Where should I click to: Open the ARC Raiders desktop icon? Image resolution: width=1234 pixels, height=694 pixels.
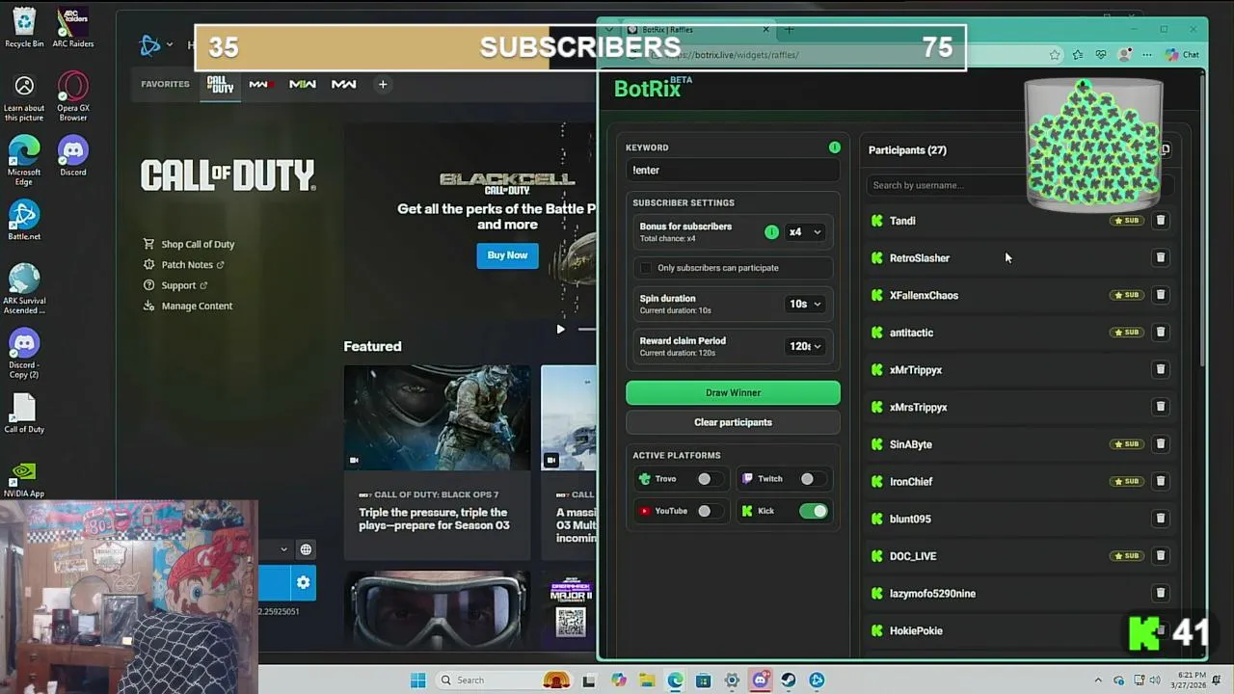[73, 26]
